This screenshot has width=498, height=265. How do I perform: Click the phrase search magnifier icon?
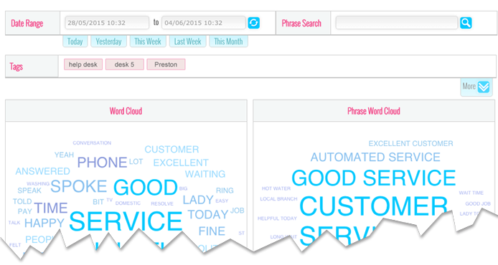(466, 23)
